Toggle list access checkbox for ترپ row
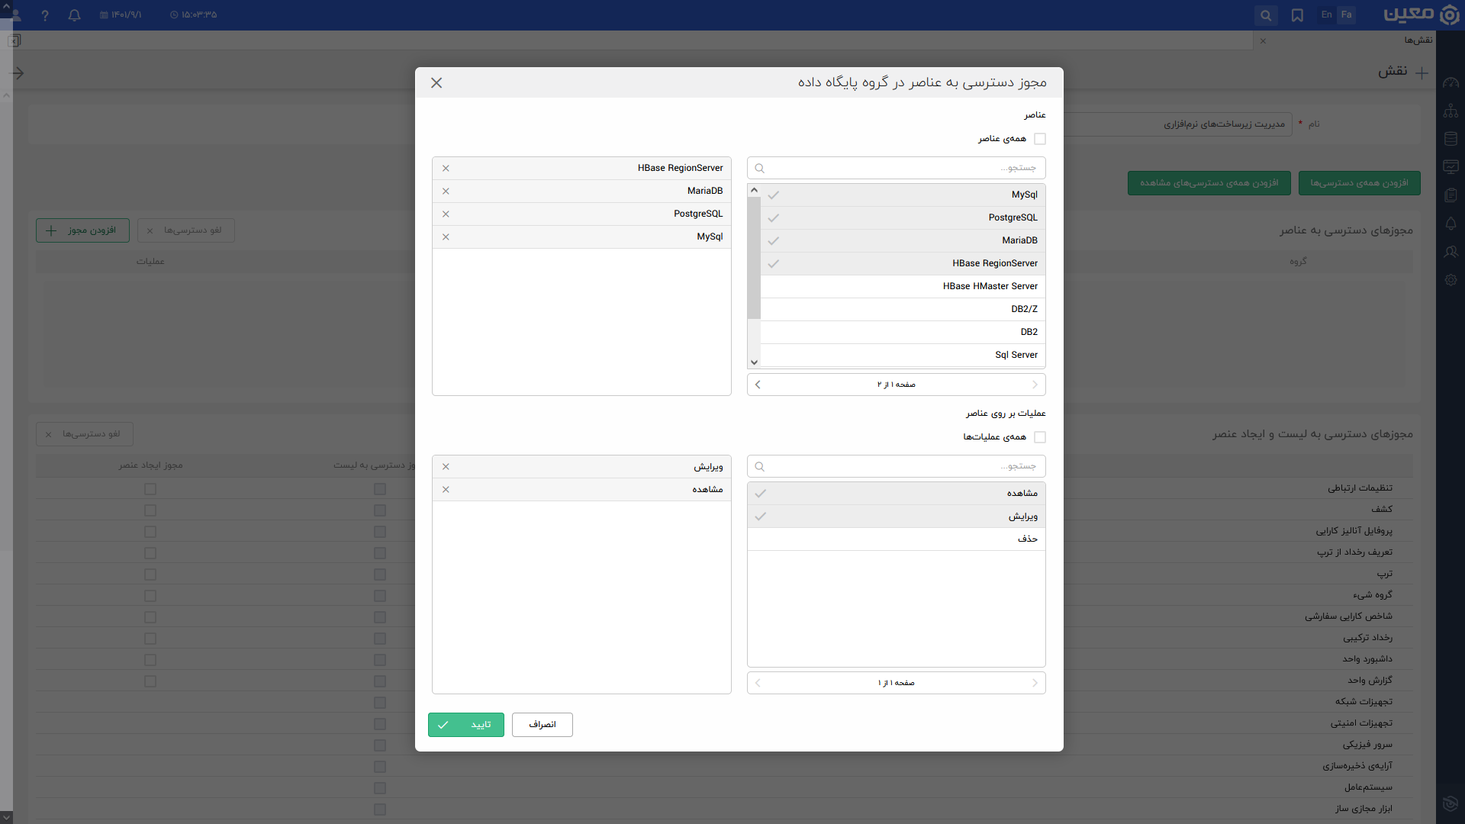The image size is (1465, 824). point(380,575)
